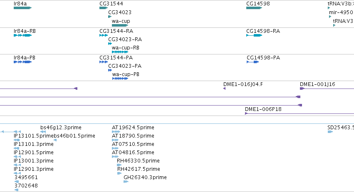Select the CG31544-PA protein glyph

tap(104, 62)
